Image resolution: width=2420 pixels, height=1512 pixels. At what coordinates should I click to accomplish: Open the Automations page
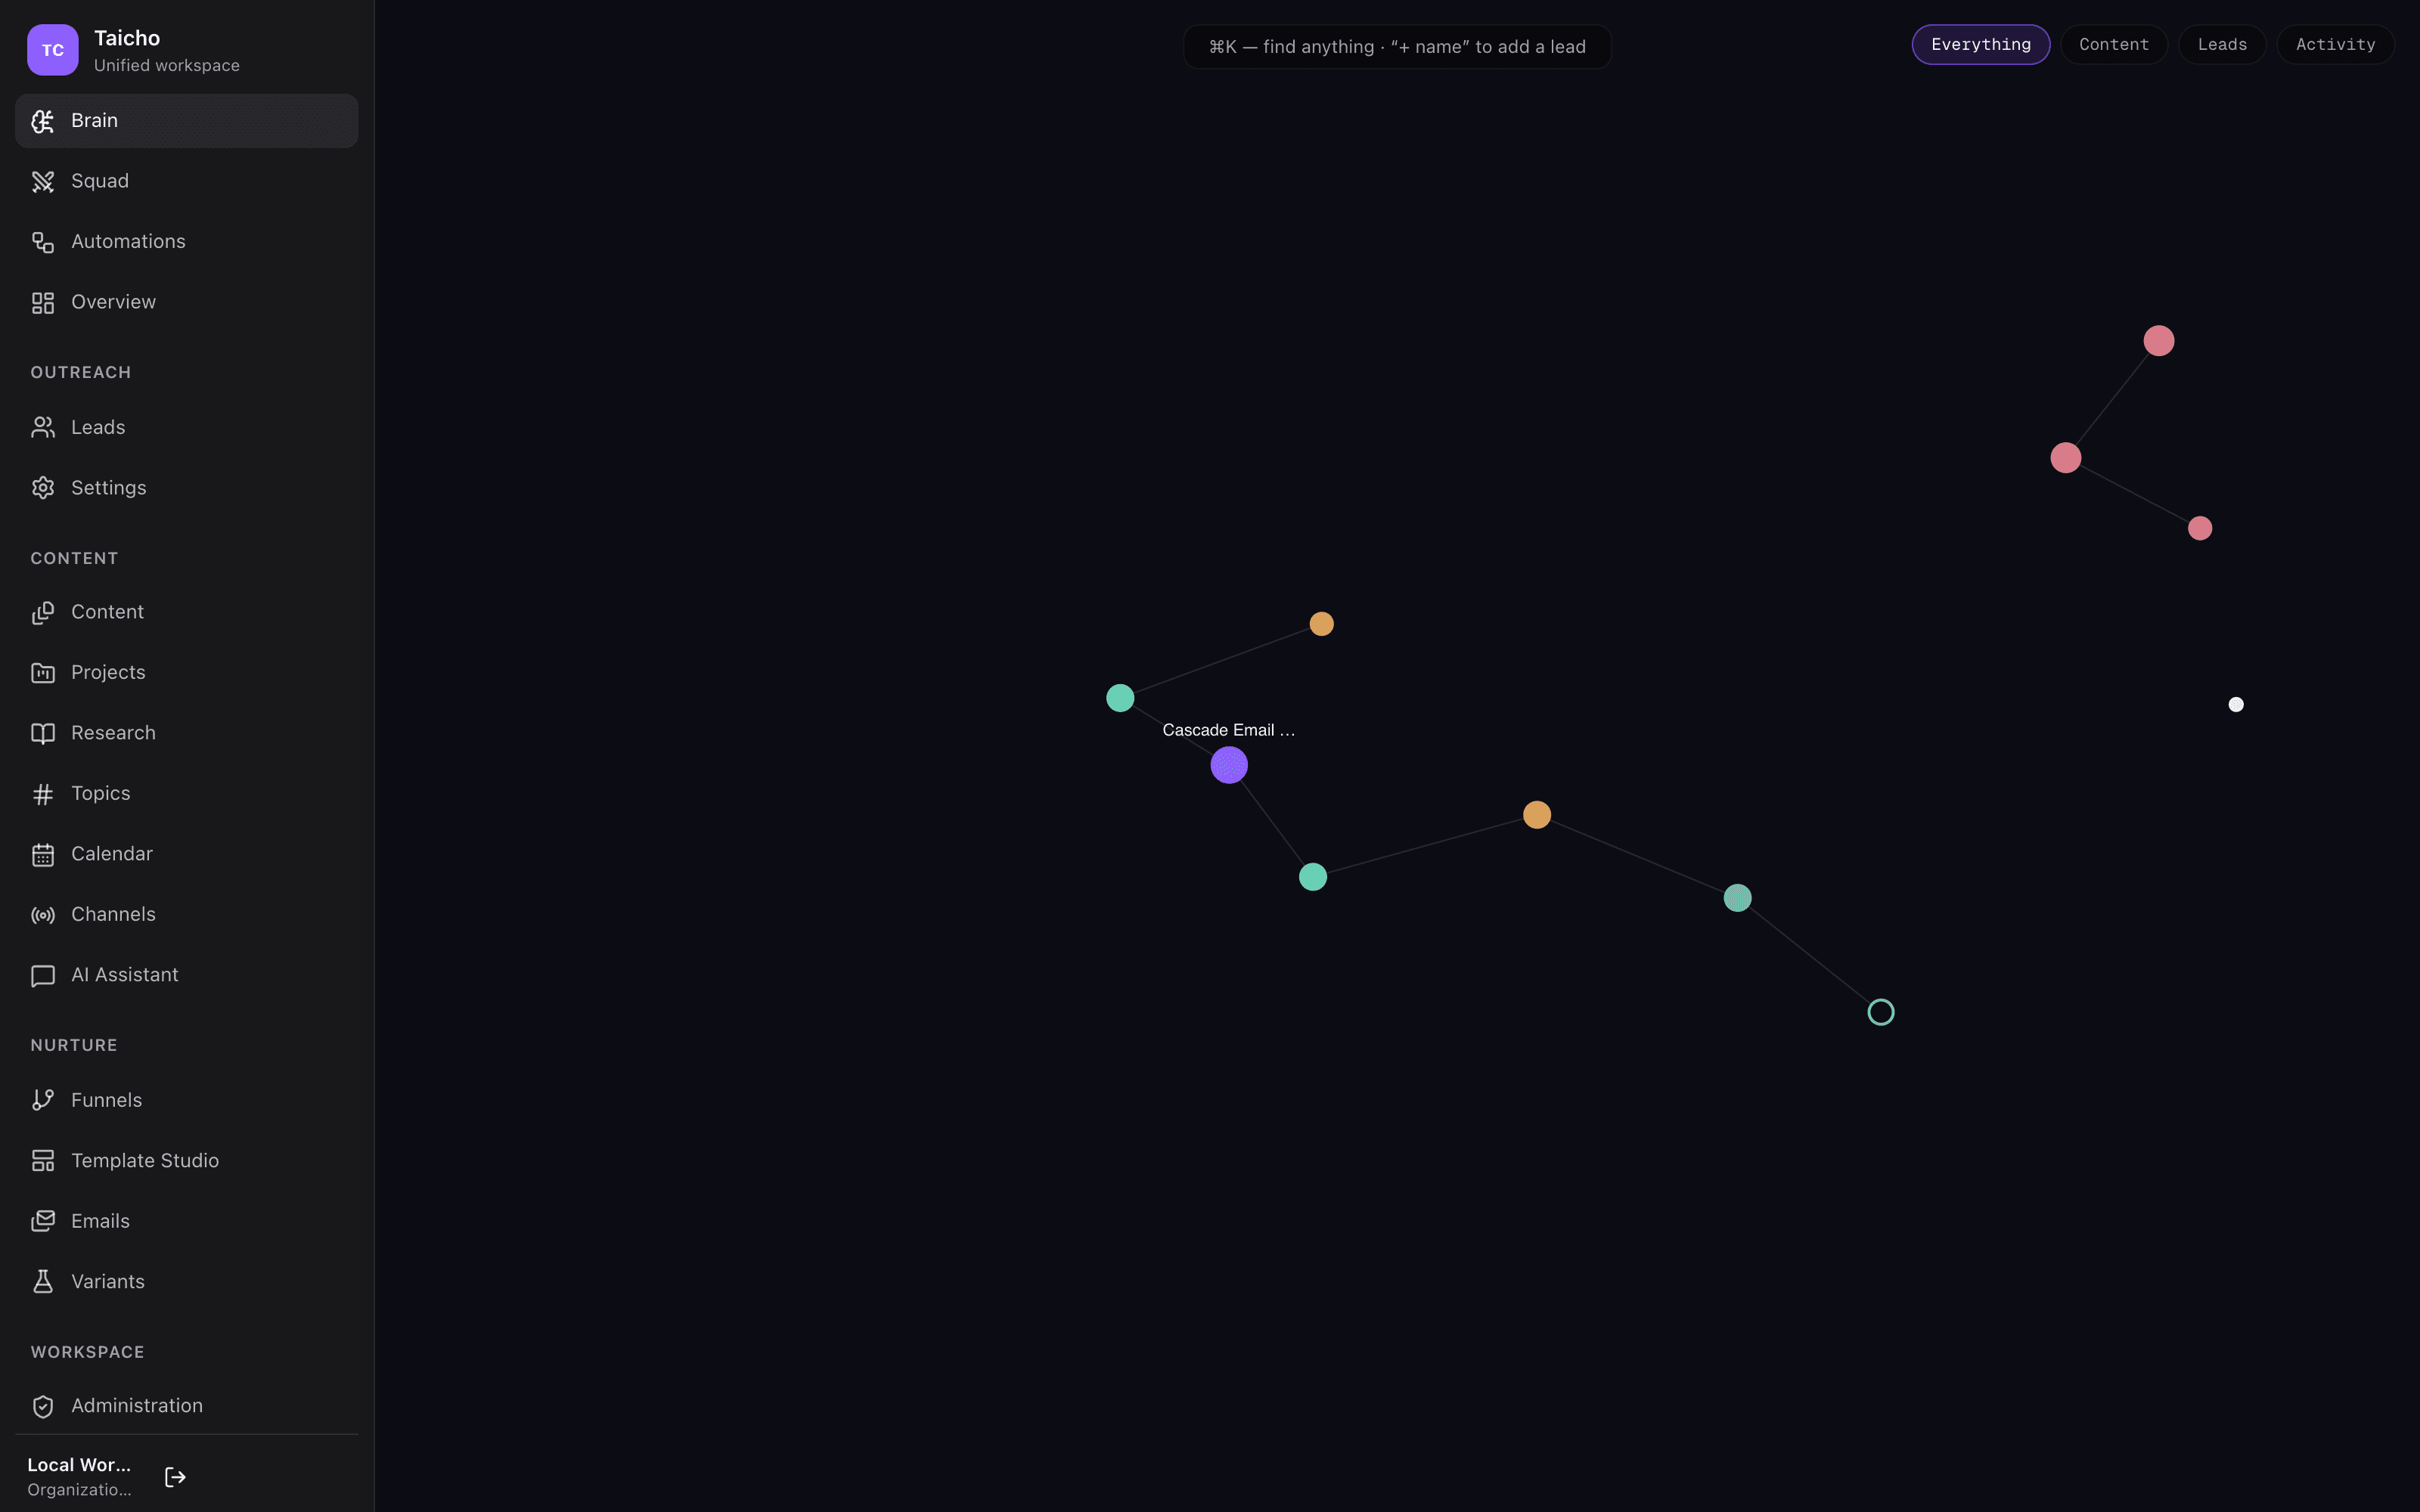pyautogui.click(x=187, y=242)
